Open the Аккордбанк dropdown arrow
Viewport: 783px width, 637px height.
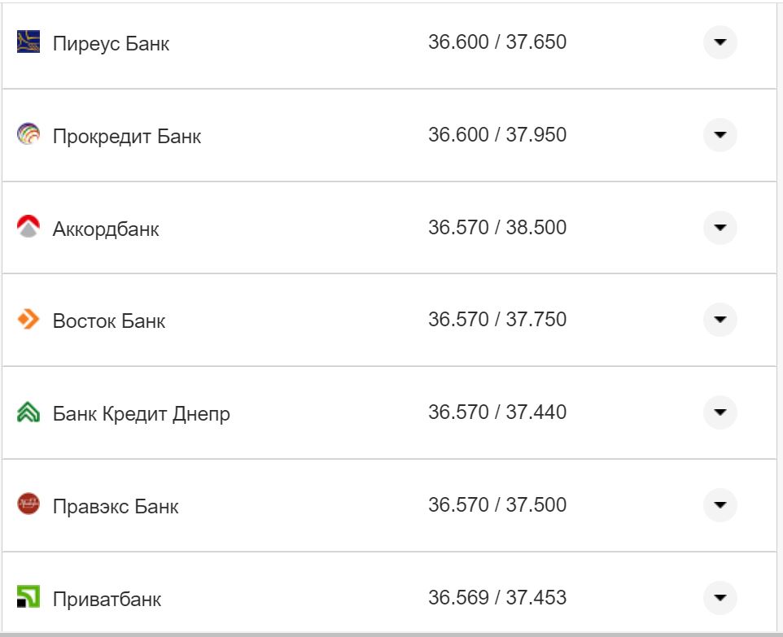coord(720,228)
